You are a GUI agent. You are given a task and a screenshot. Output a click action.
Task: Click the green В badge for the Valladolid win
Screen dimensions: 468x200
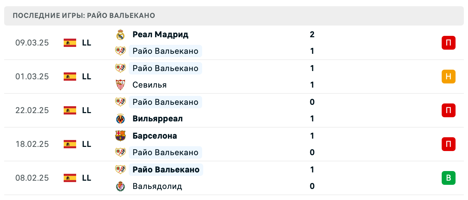coord(449,178)
